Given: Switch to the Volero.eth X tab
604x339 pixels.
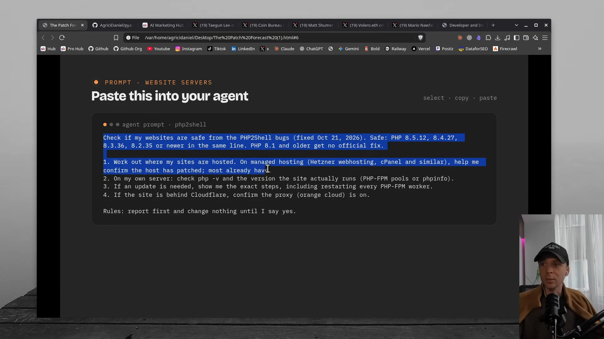Looking at the screenshot, I should [364, 25].
